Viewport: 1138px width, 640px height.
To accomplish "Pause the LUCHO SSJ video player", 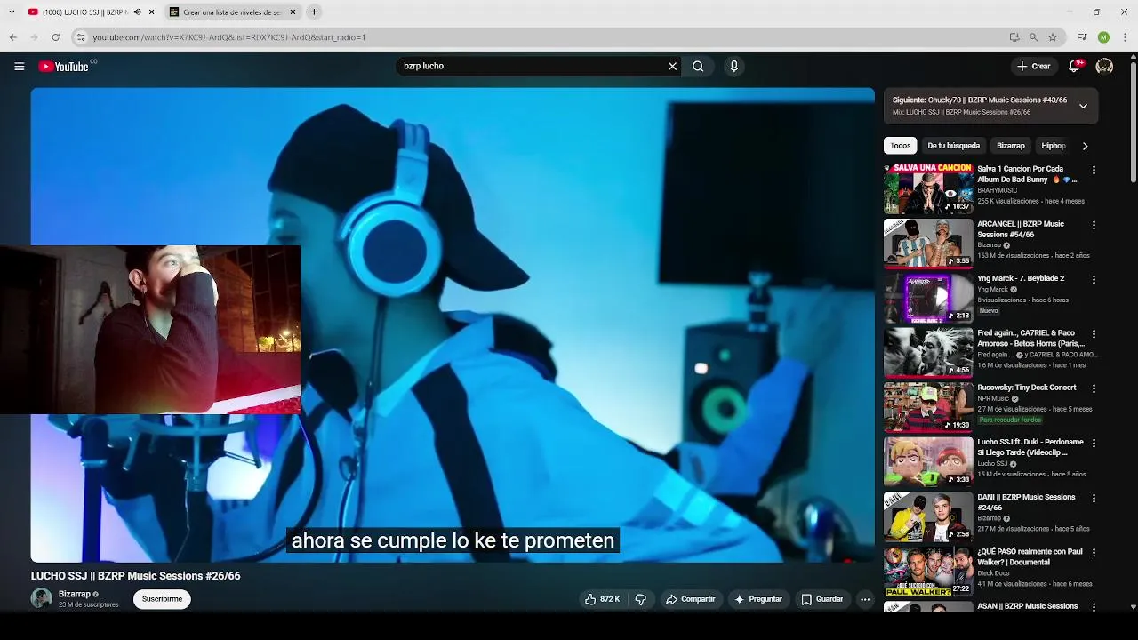I will click(453, 325).
